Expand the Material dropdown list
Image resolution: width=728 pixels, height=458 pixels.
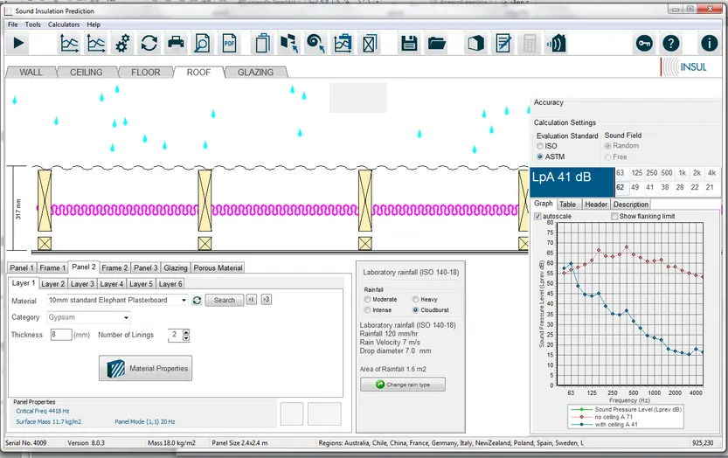click(x=184, y=300)
